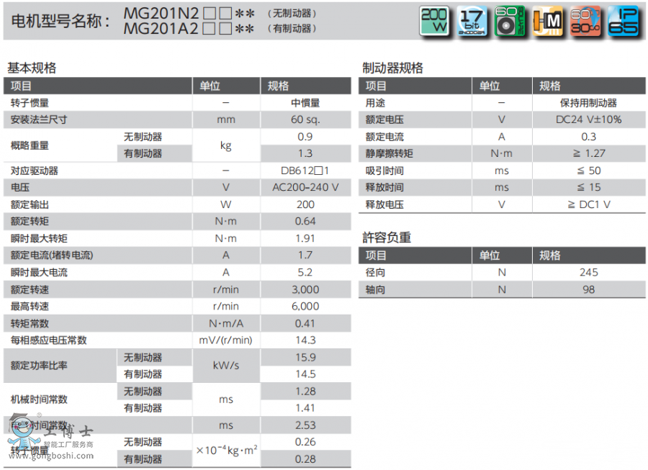Click the 200 W power rating icon
The image size is (648, 470).
pyautogui.click(x=434, y=21)
